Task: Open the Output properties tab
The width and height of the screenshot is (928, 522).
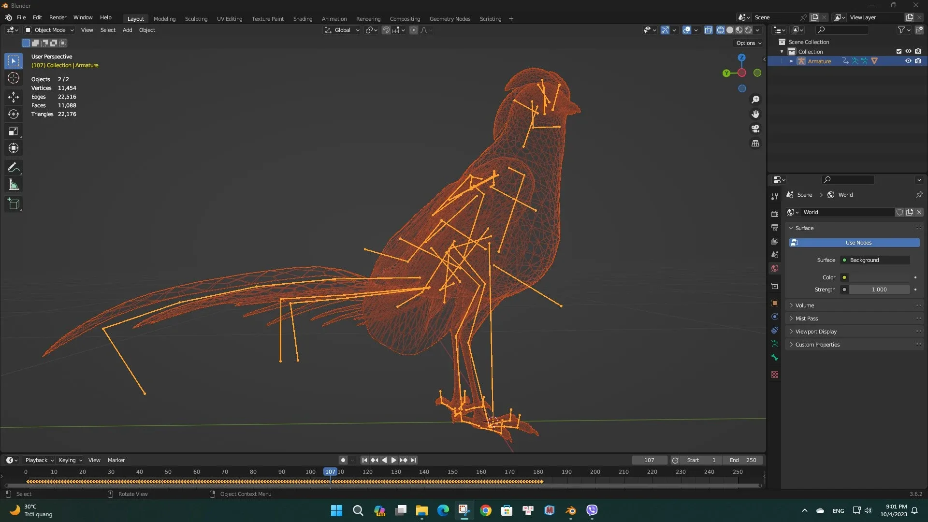Action: [x=775, y=227]
